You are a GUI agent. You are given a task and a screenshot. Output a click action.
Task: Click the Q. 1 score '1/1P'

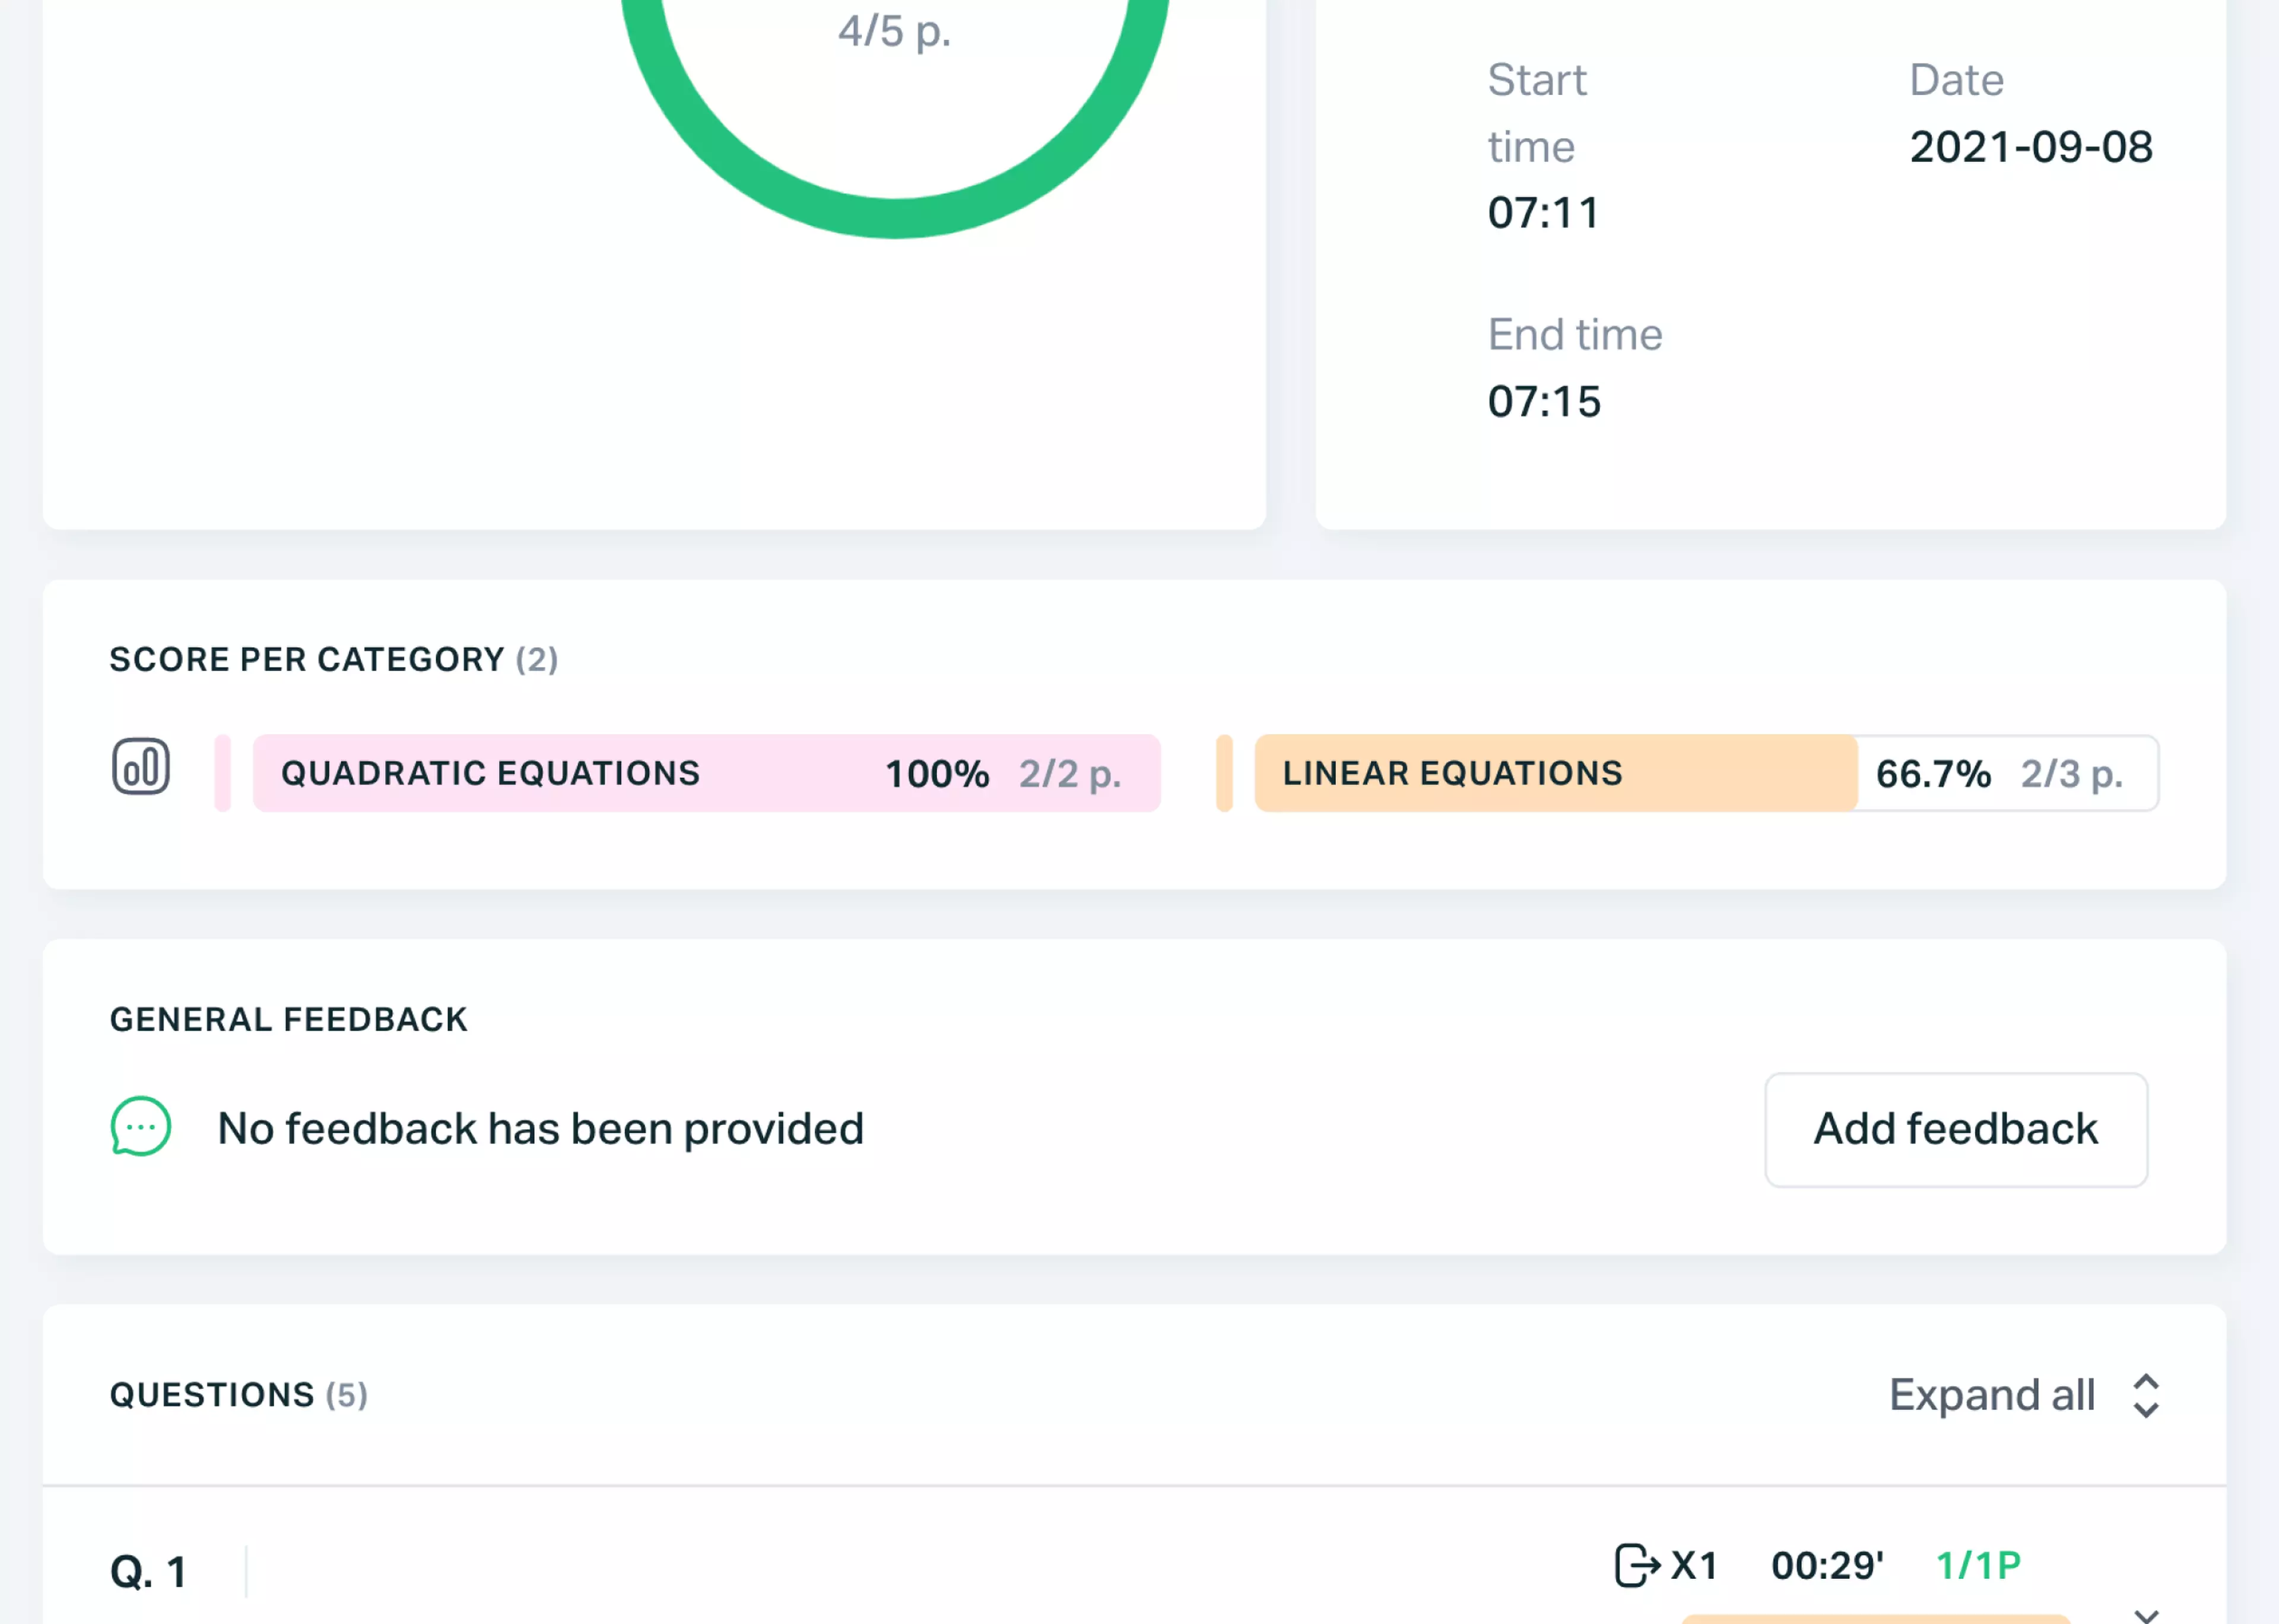point(1978,1566)
